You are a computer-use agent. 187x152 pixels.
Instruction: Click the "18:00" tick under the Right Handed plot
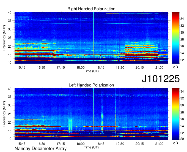[x=81, y=67]
